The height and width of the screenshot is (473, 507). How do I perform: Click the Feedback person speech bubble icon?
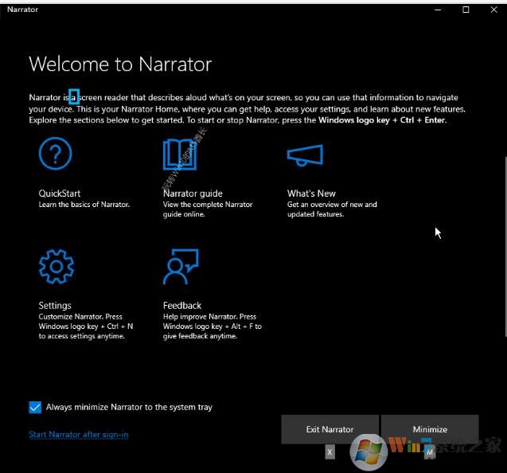[x=180, y=267]
